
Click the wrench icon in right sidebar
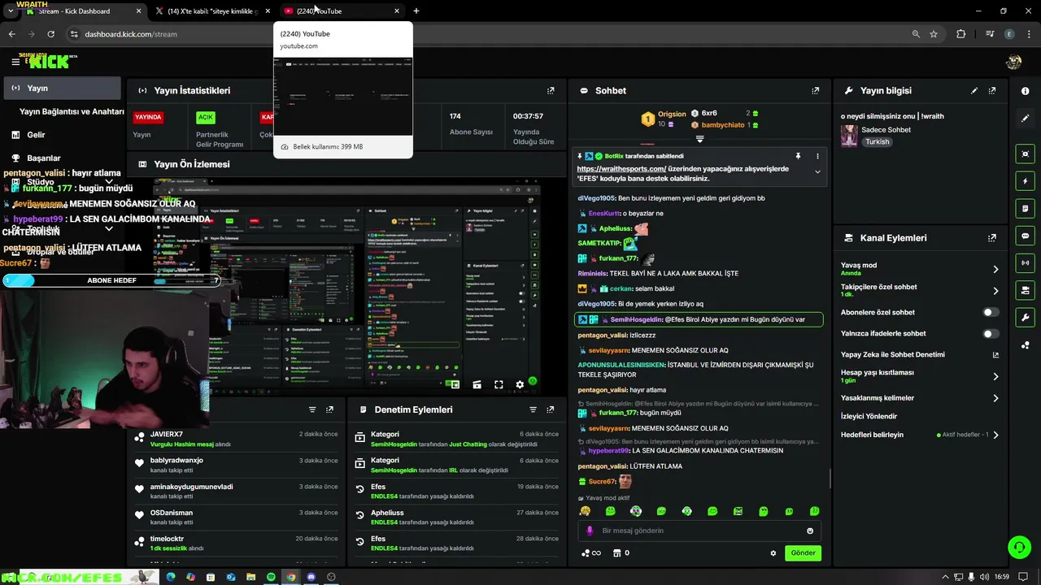(x=1026, y=318)
